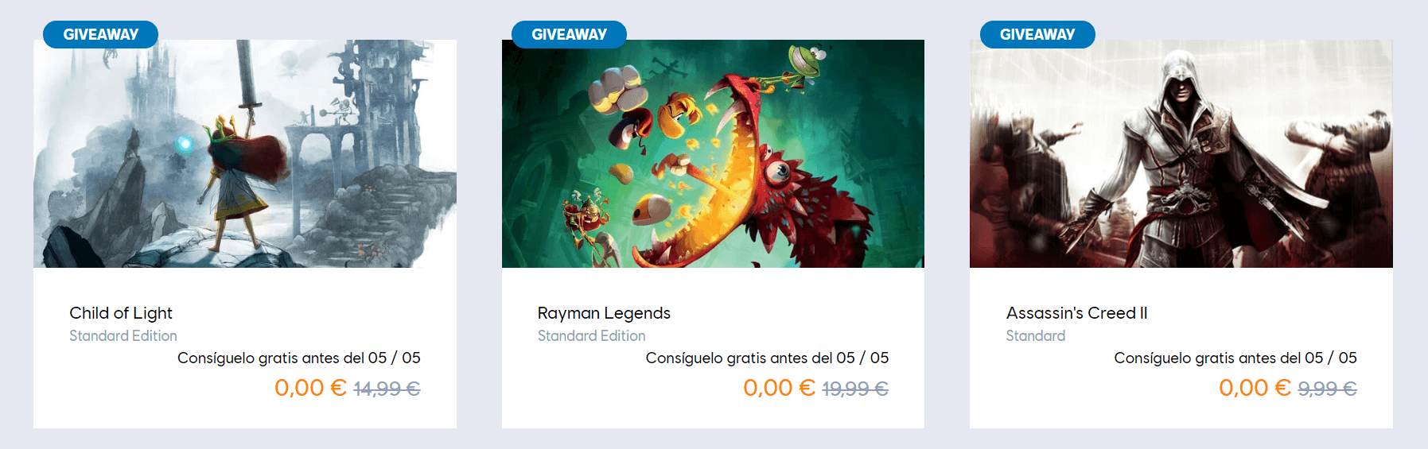
Task: Click 'Consíguelo gratis' text on Child of Light card
Action: point(238,358)
